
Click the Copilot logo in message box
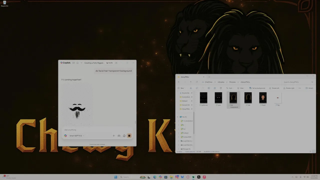(65, 136)
